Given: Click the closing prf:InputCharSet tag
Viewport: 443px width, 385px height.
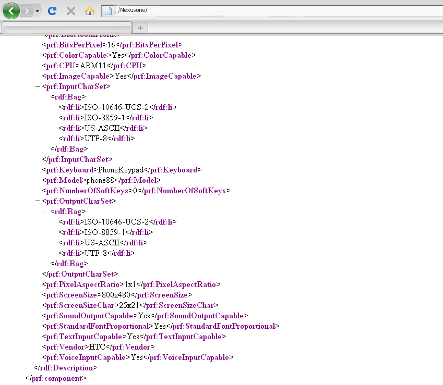Looking at the screenshot, I should point(77,159).
